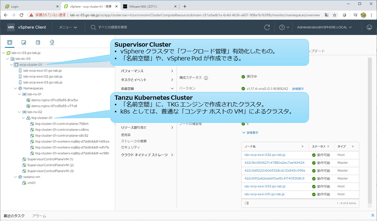Click the smiley feedback icon
377x221 pixels.
coord(369,27)
